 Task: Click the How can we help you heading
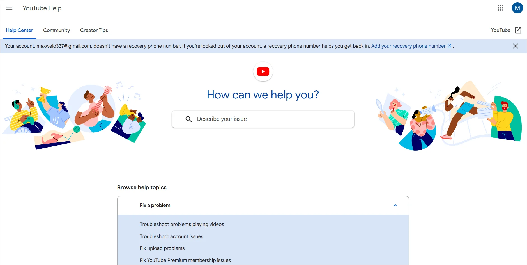(263, 95)
